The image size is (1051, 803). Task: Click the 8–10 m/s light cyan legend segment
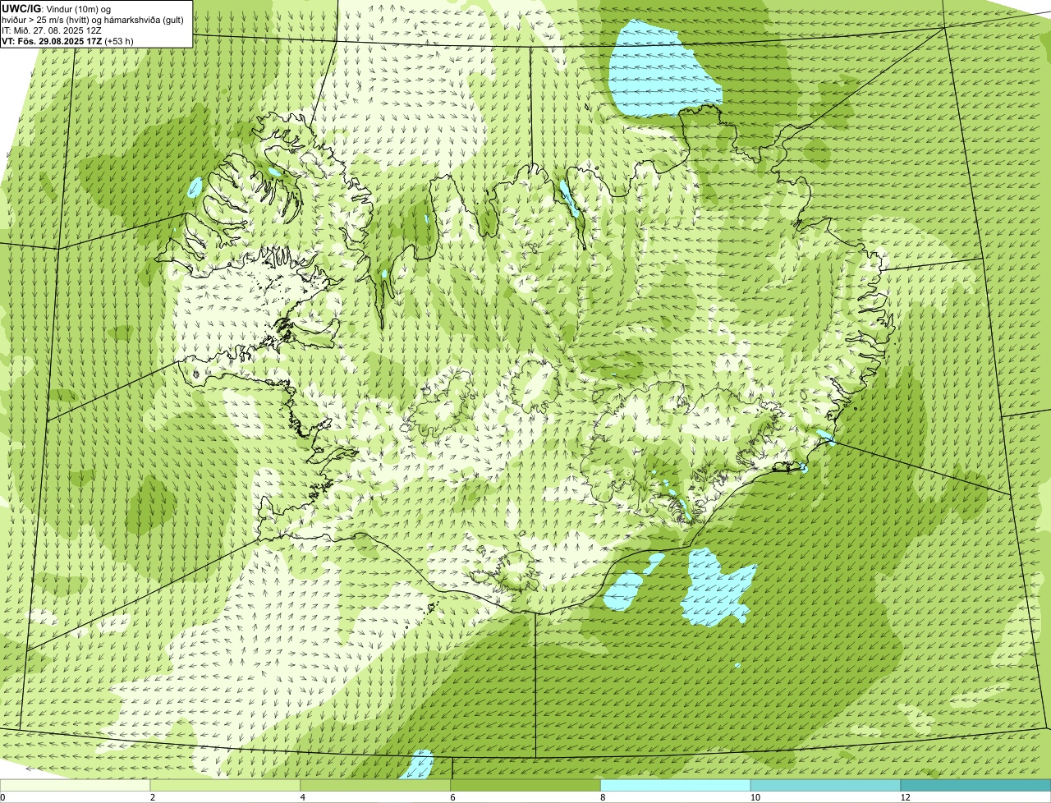676,785
